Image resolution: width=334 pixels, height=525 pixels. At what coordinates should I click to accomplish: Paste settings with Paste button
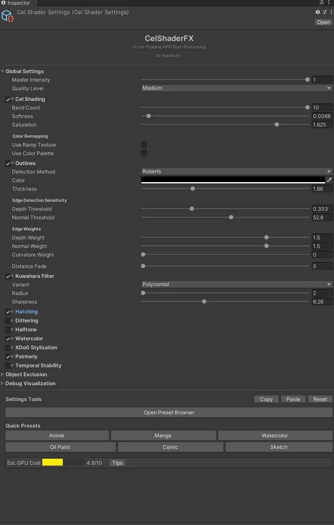click(293, 399)
